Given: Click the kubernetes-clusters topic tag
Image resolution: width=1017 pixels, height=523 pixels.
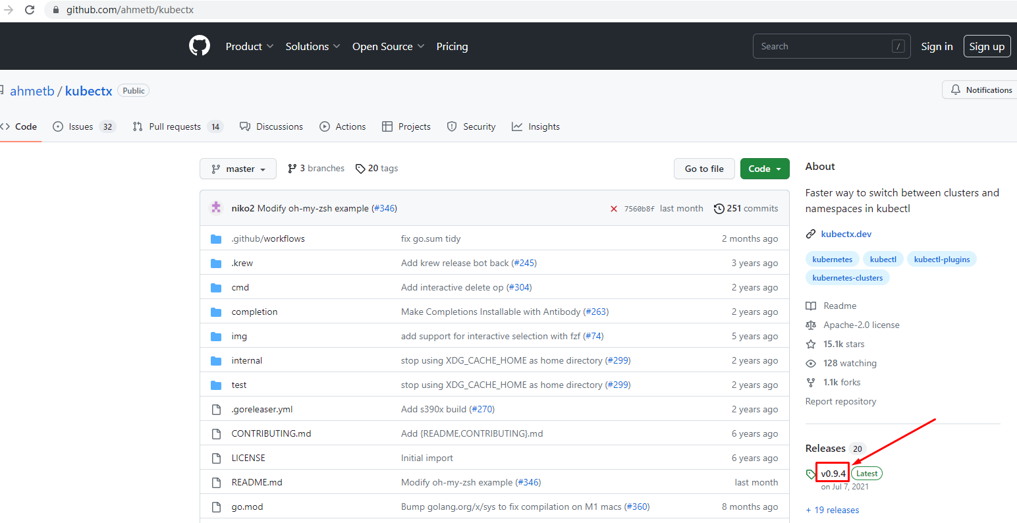Looking at the screenshot, I should (x=848, y=278).
